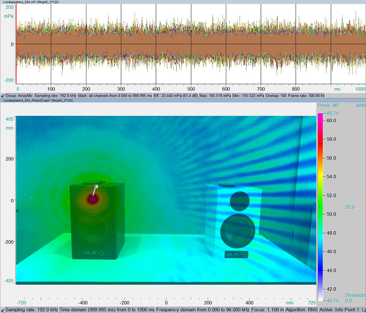366x313 pixels.
Task: Click the Time domain (999.995 ms) field
Action: point(107,310)
